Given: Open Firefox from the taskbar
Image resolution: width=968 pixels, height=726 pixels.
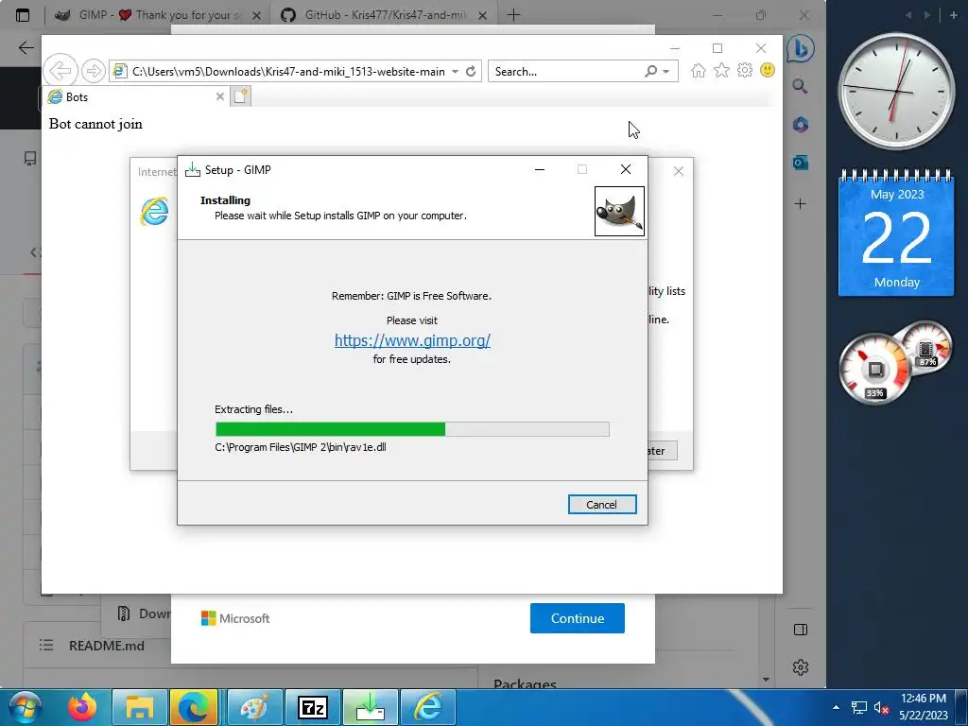Looking at the screenshot, I should click(82, 707).
